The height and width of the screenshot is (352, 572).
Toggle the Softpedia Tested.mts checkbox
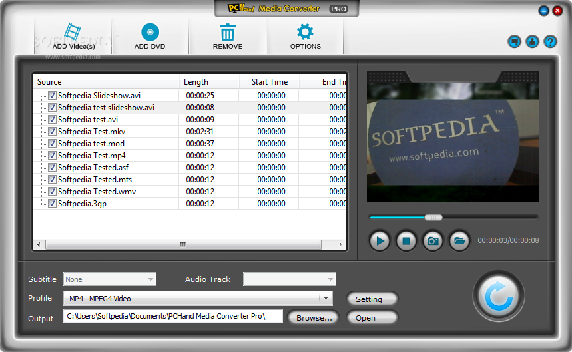pyautogui.click(x=52, y=179)
